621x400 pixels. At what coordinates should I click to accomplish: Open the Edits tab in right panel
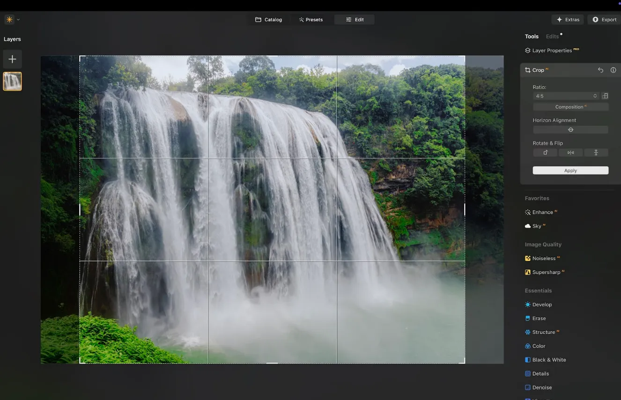coord(552,36)
